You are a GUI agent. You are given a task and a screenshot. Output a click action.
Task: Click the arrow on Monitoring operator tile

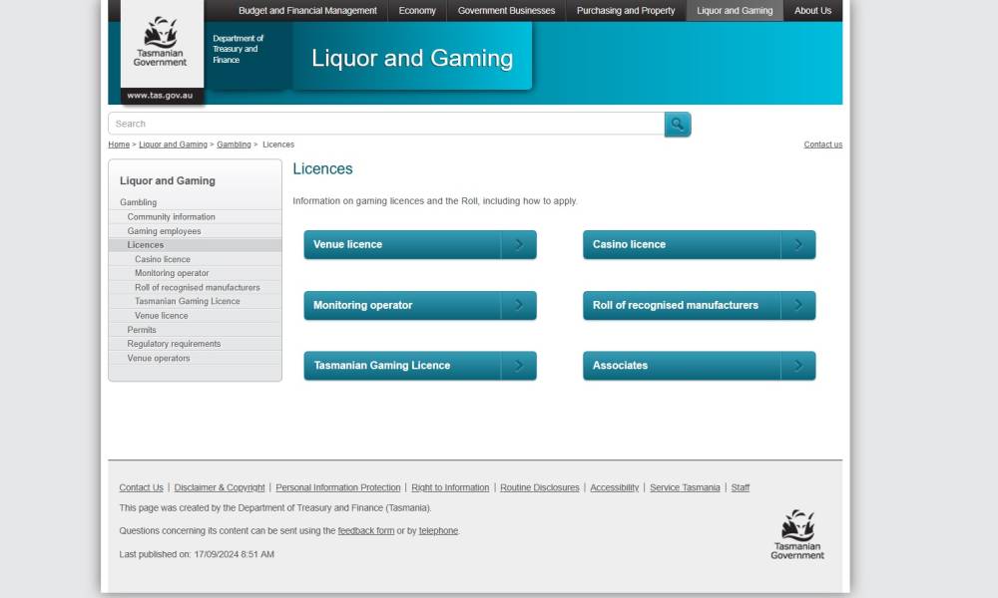point(518,306)
